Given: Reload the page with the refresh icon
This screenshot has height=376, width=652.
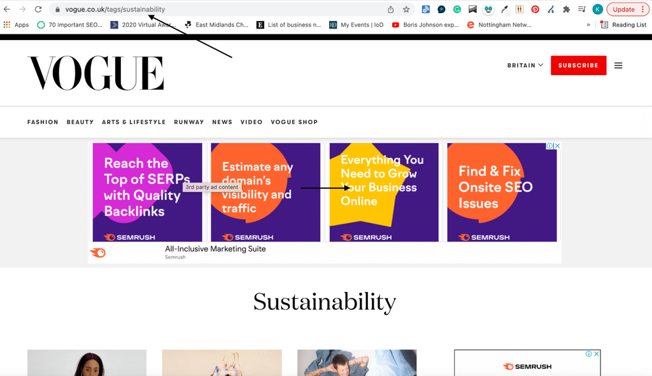Looking at the screenshot, I should tap(38, 10).
